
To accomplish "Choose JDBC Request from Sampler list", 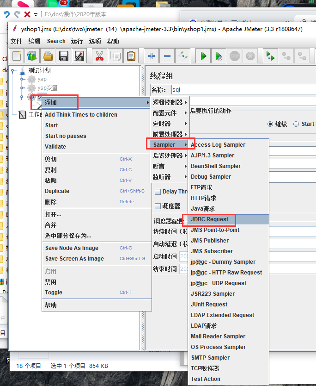I will pyautogui.click(x=229, y=219).
